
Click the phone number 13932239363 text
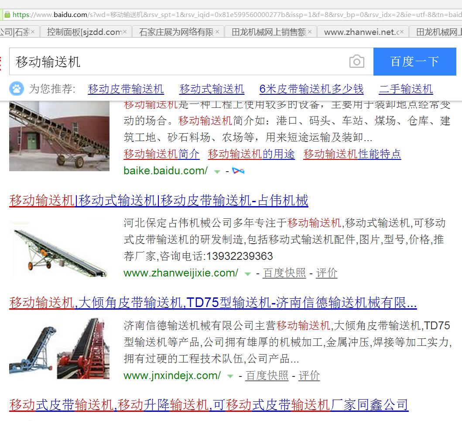pos(240,256)
